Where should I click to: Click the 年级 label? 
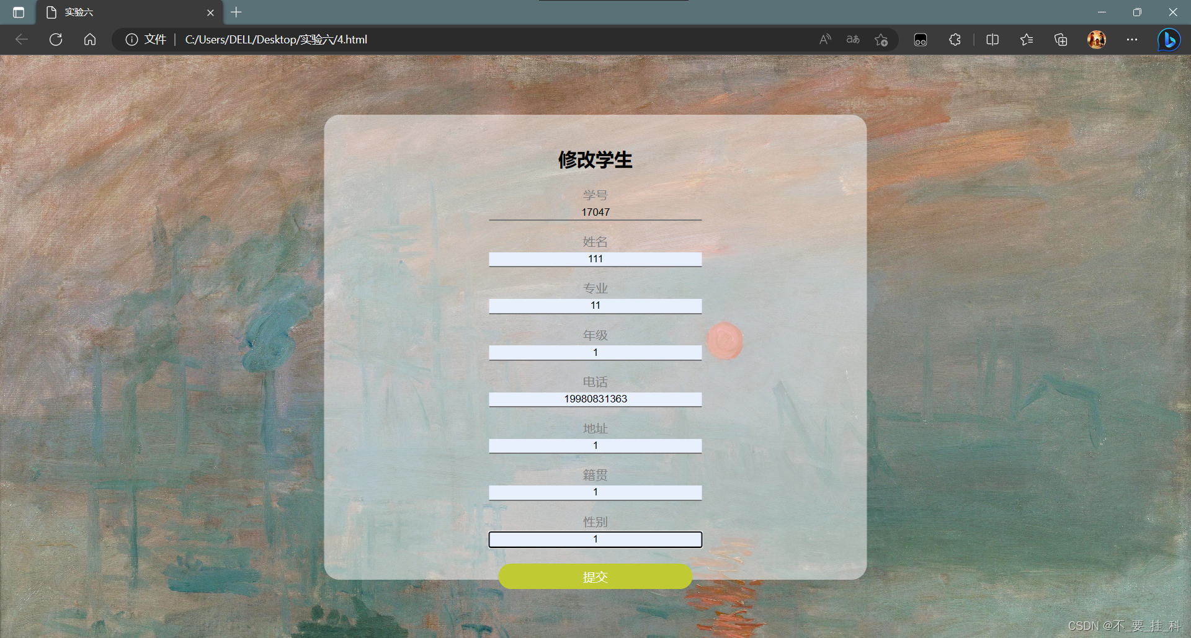pos(595,335)
